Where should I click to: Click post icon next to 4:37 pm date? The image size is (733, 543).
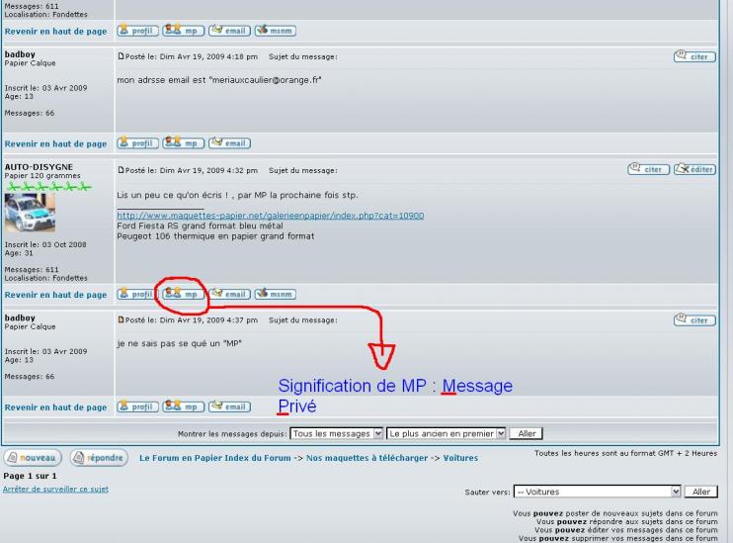[121, 319]
